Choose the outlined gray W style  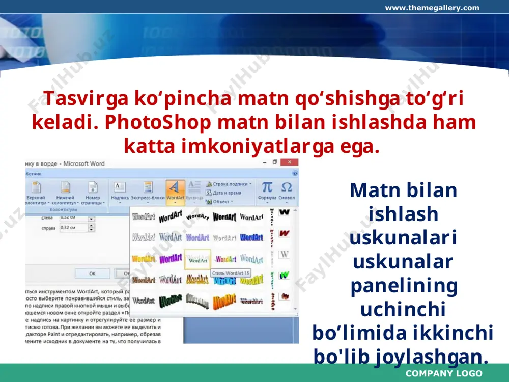[285, 254]
